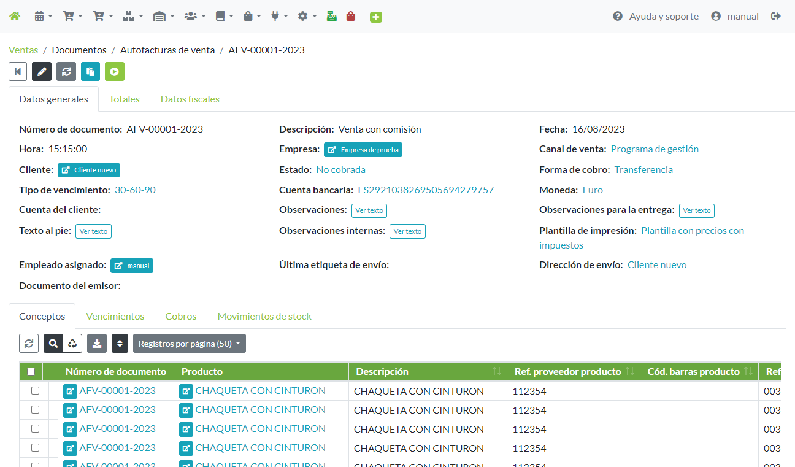Check the first row checkbox
Screen dimensions: 795x467
pyautogui.click(x=35, y=391)
